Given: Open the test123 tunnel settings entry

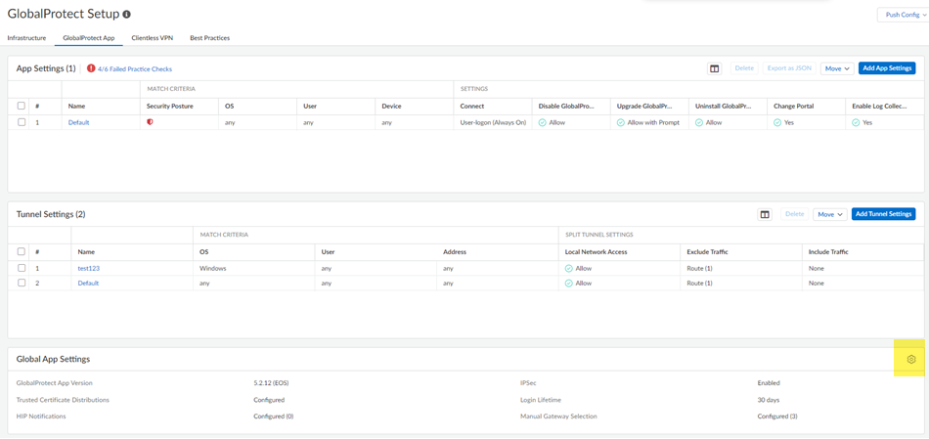Looking at the screenshot, I should coord(89,268).
